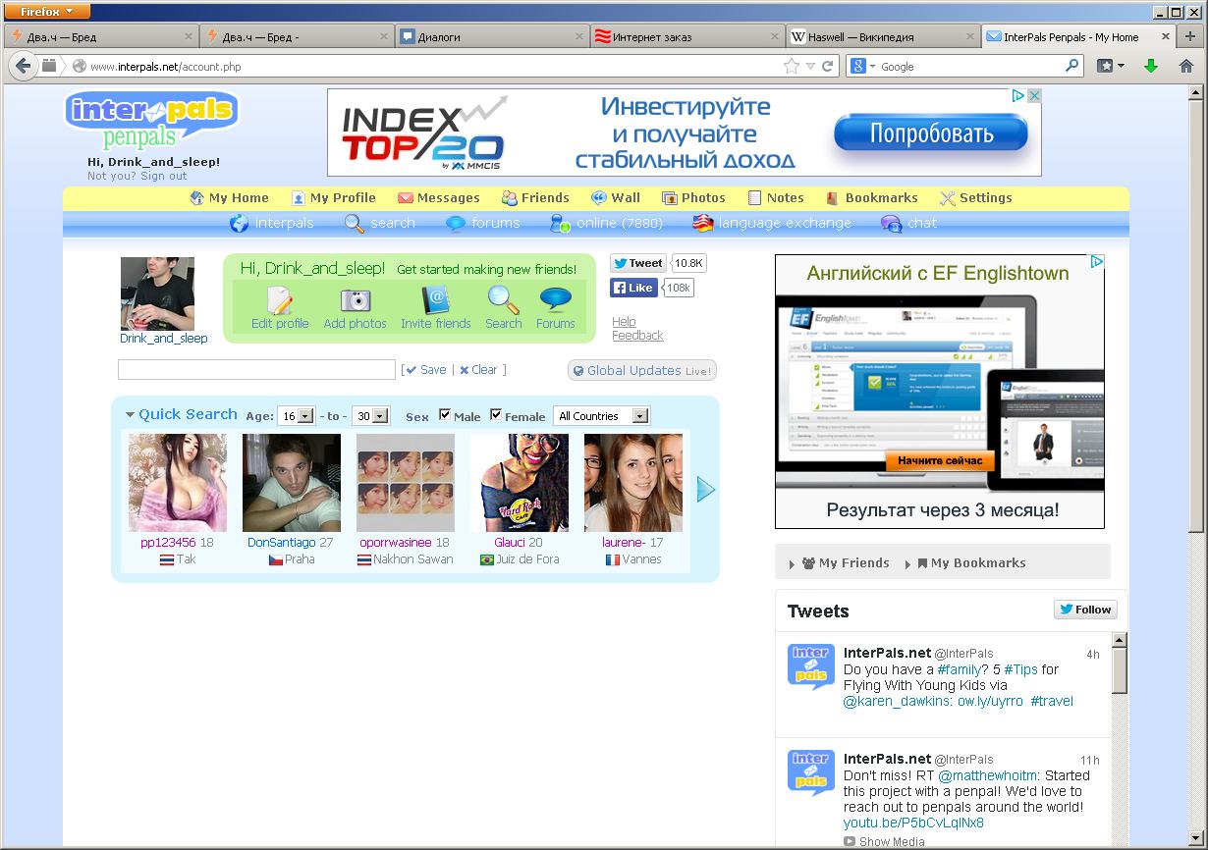
Task: Click the Feedback link
Action: tap(637, 336)
